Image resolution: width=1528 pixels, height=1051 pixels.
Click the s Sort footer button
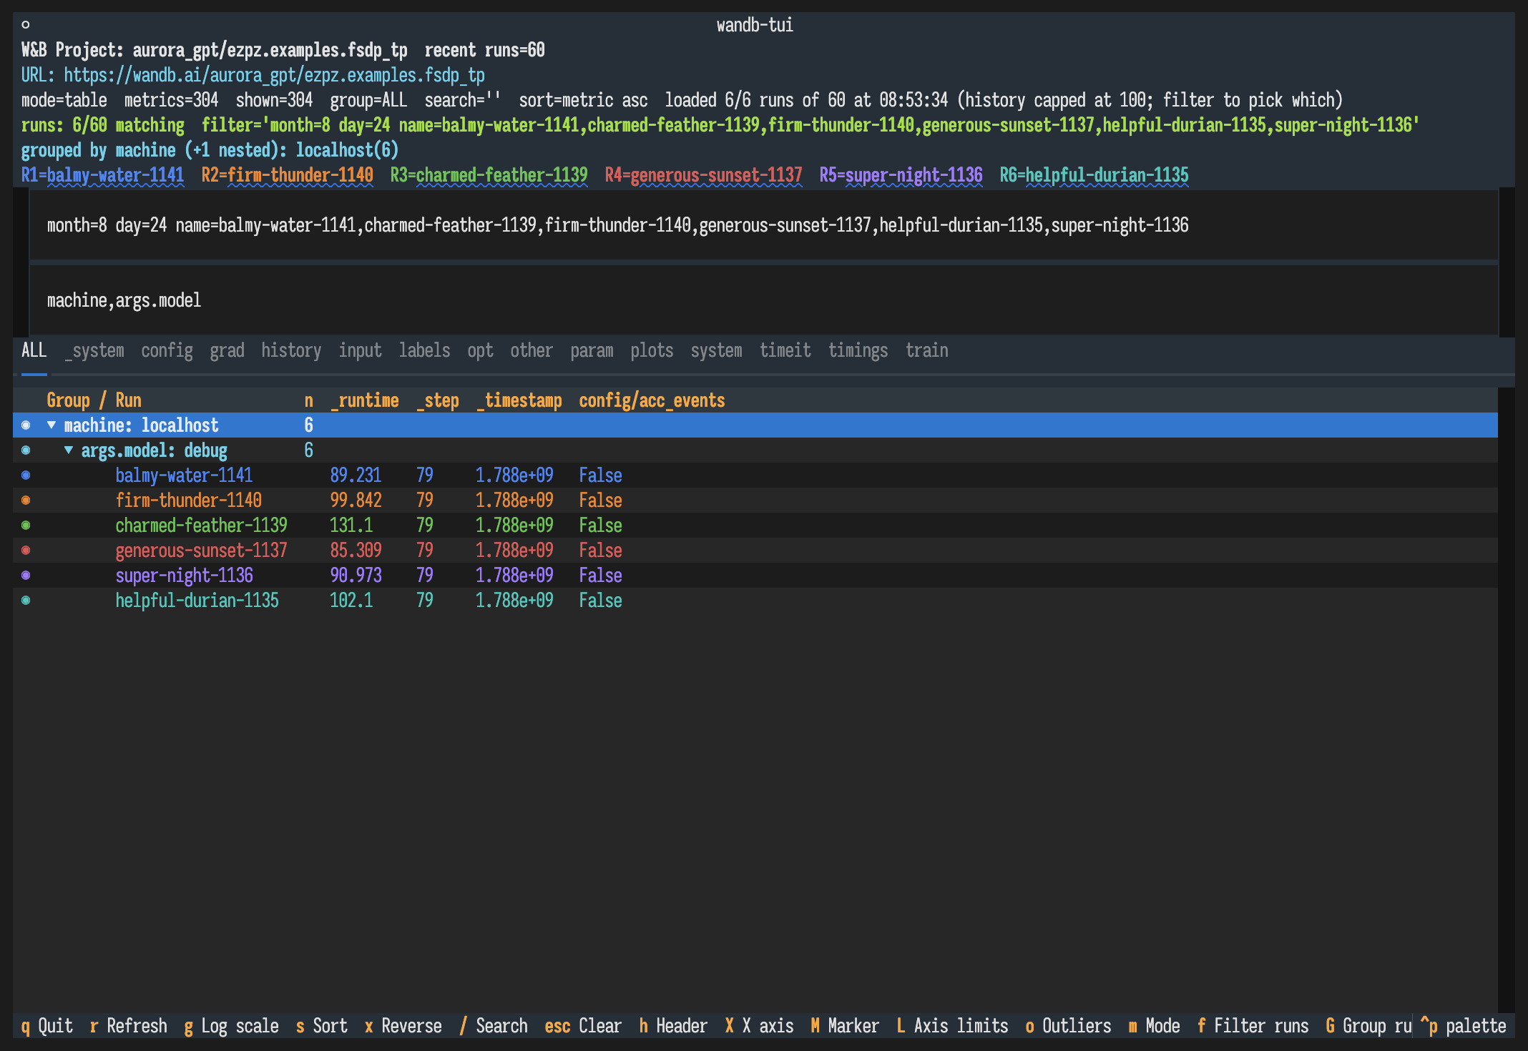[x=321, y=1026]
